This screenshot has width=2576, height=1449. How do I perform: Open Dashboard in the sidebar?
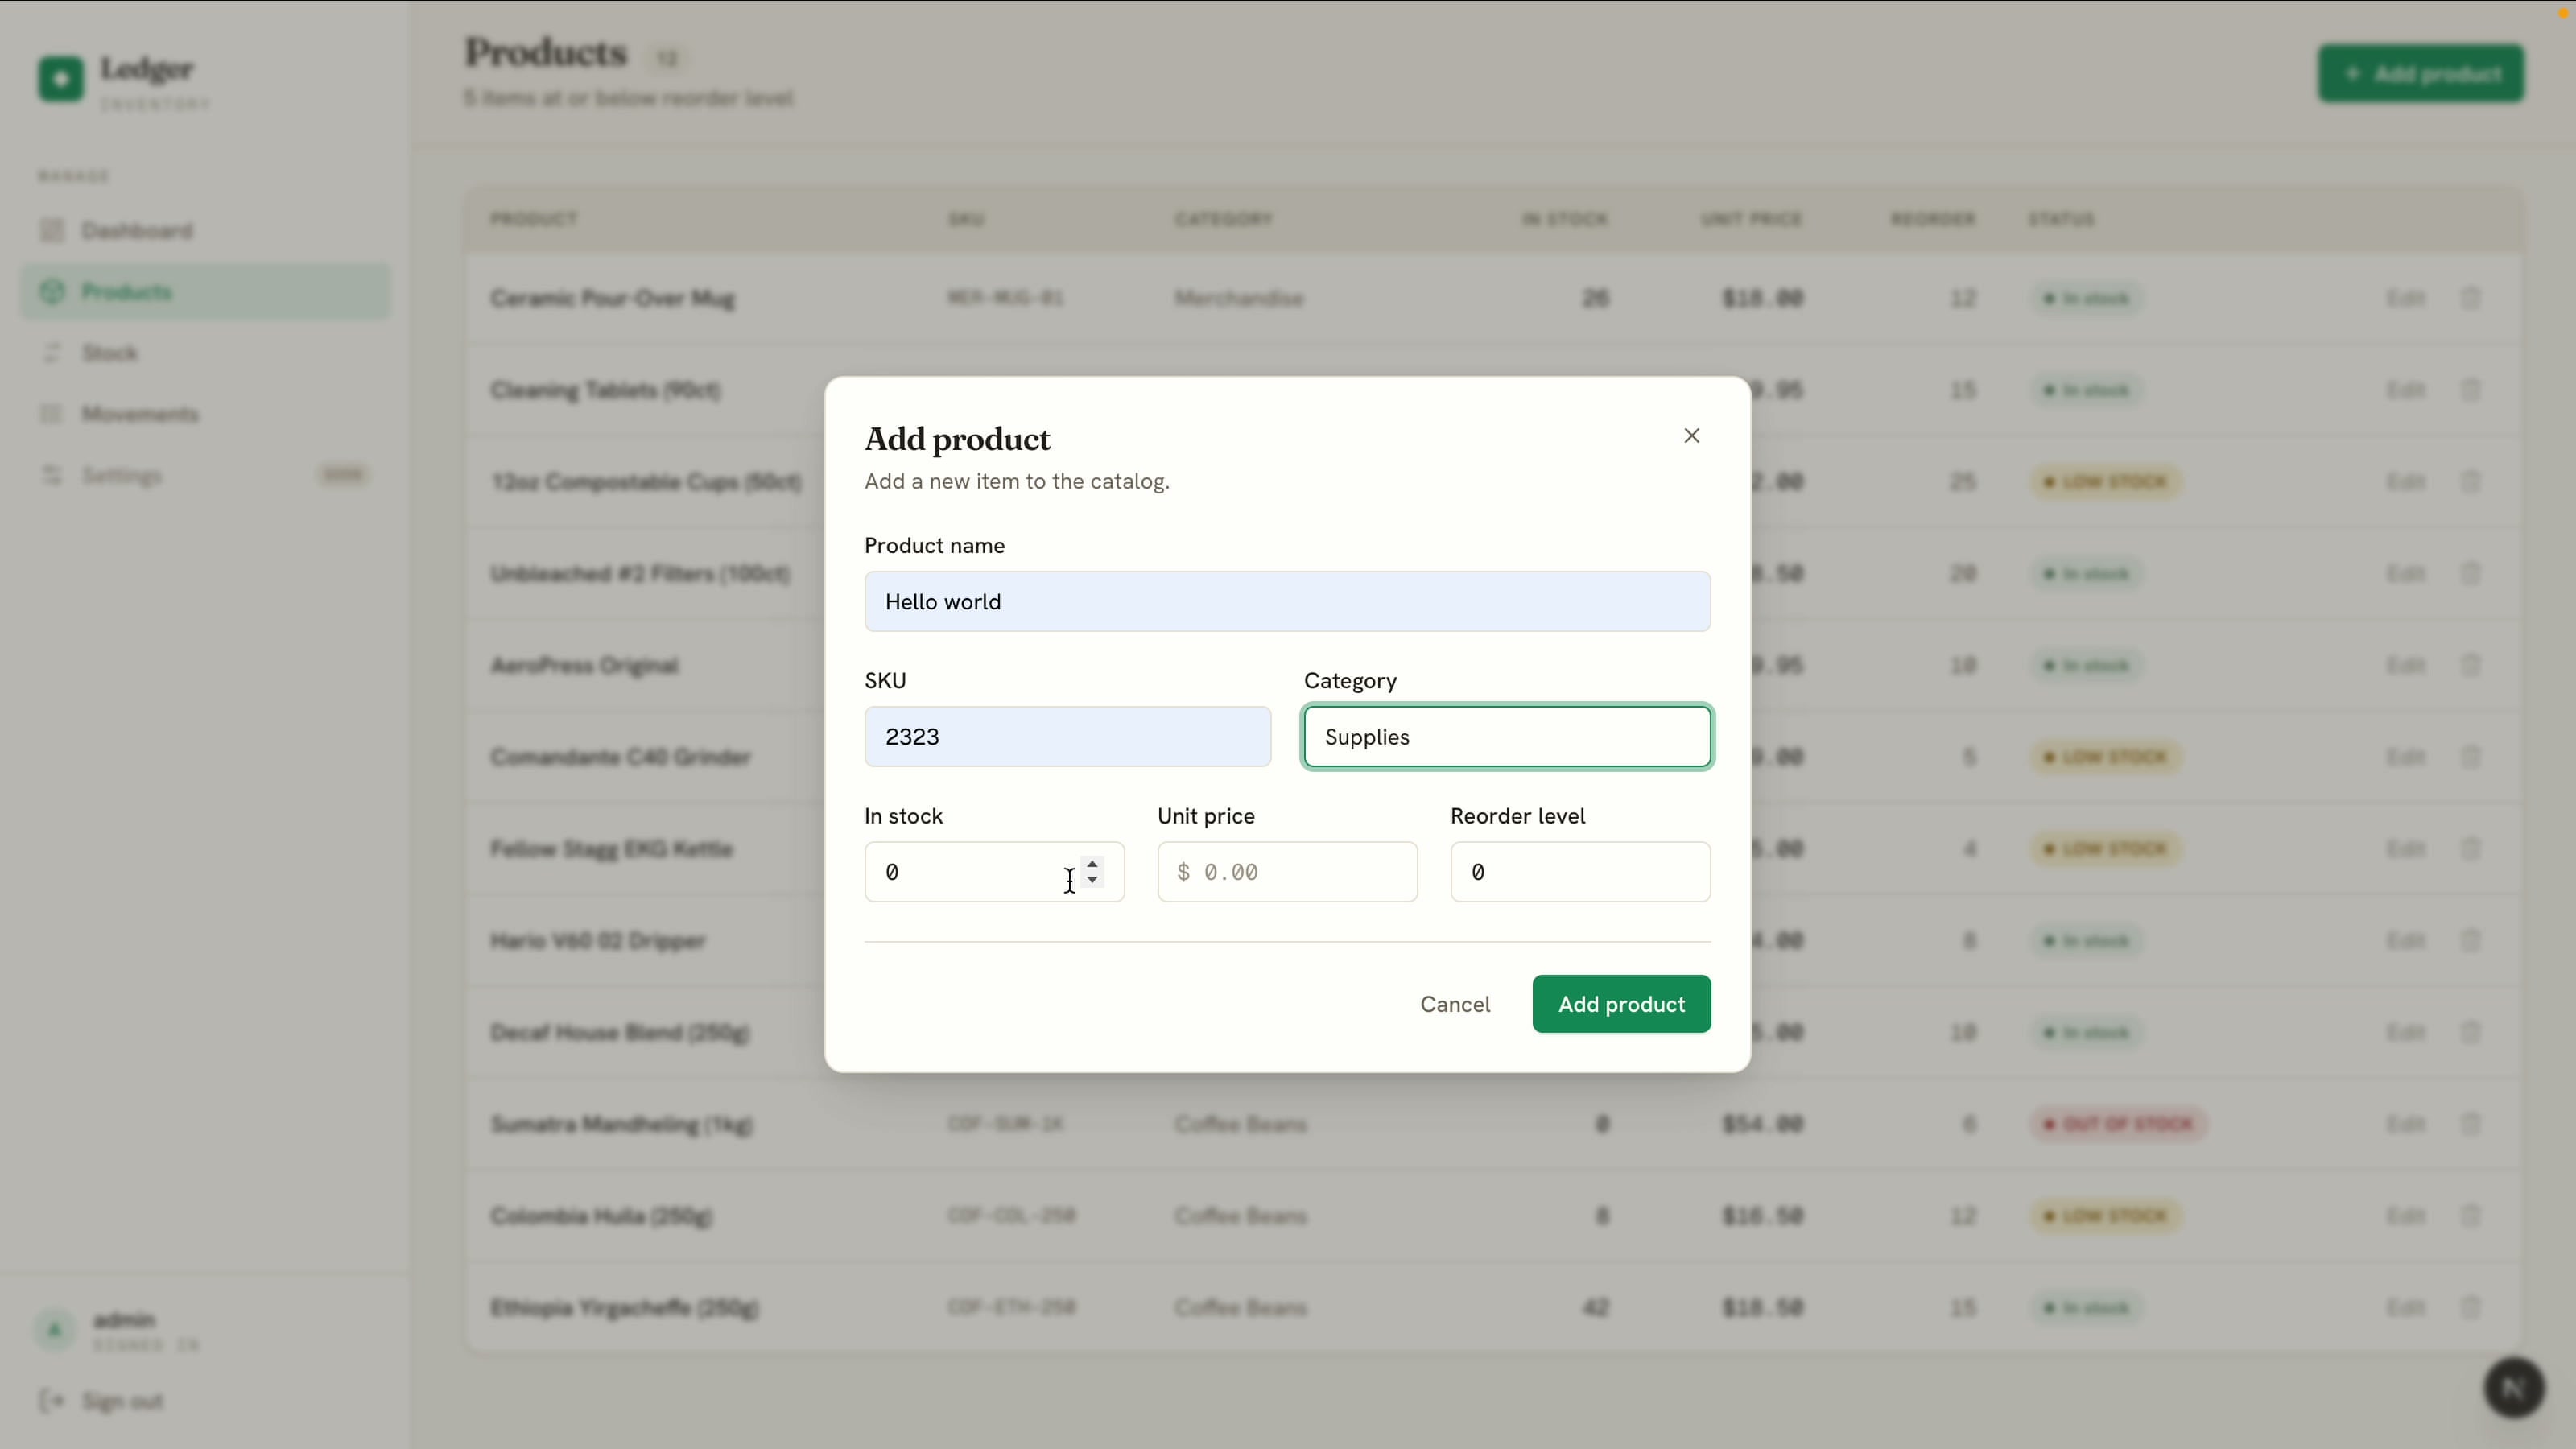(x=205, y=231)
